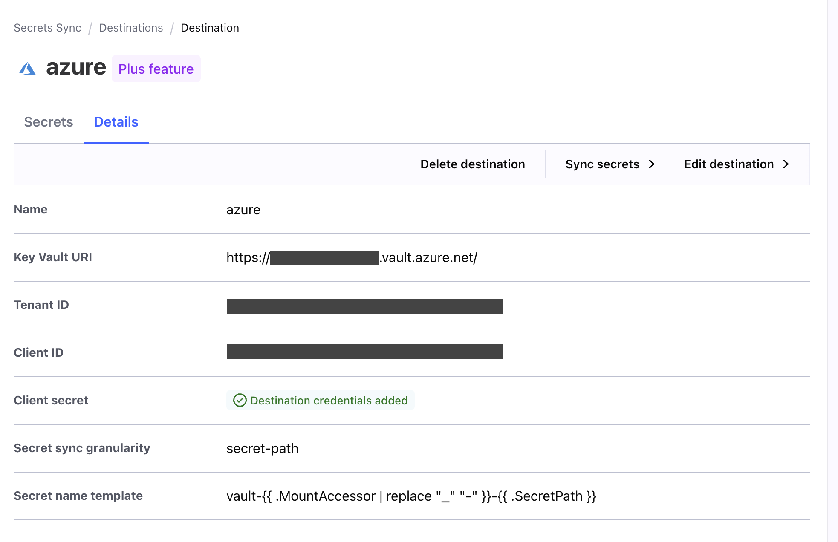Click the Destination breadcrumb item
838x542 pixels.
[x=210, y=28]
